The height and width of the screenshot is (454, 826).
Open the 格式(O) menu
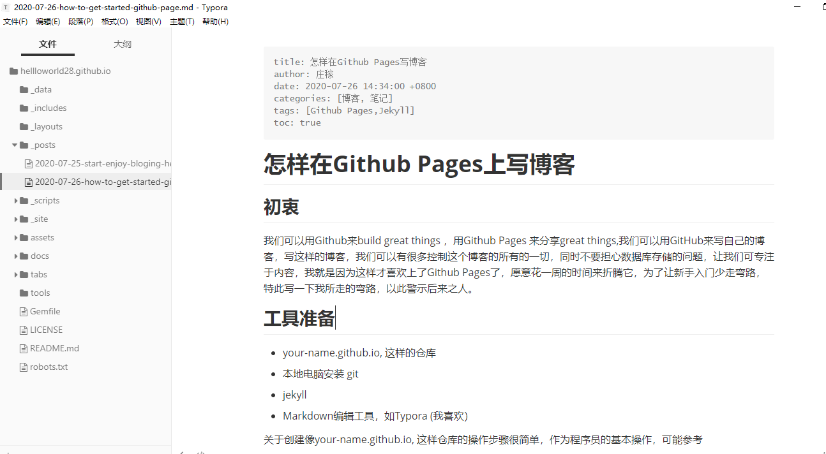114,22
